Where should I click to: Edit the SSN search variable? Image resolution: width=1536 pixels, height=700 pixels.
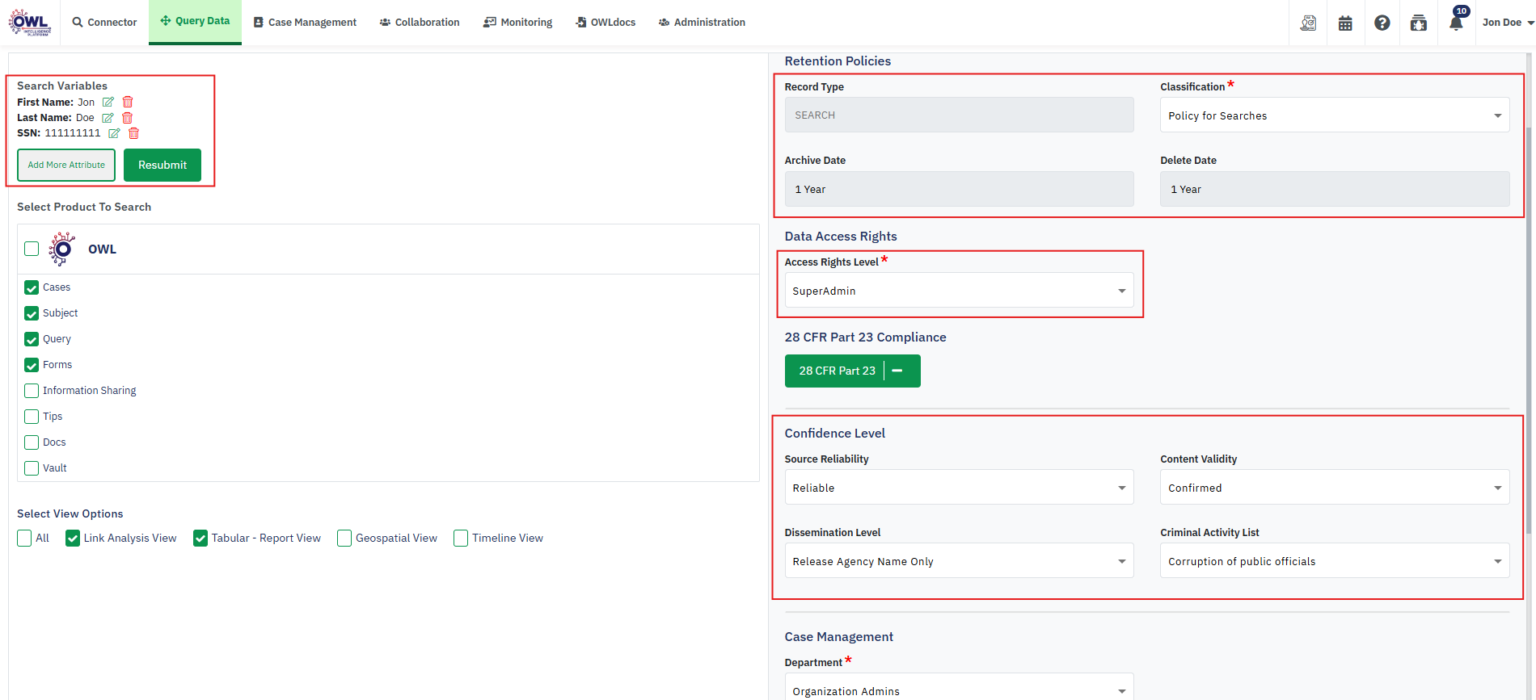(114, 133)
